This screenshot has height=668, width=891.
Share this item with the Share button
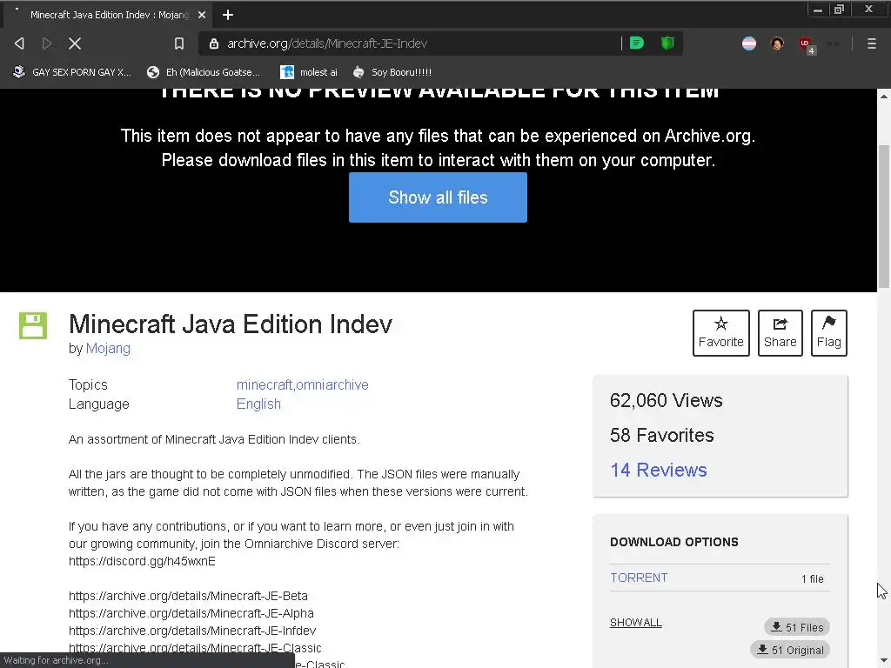click(780, 333)
